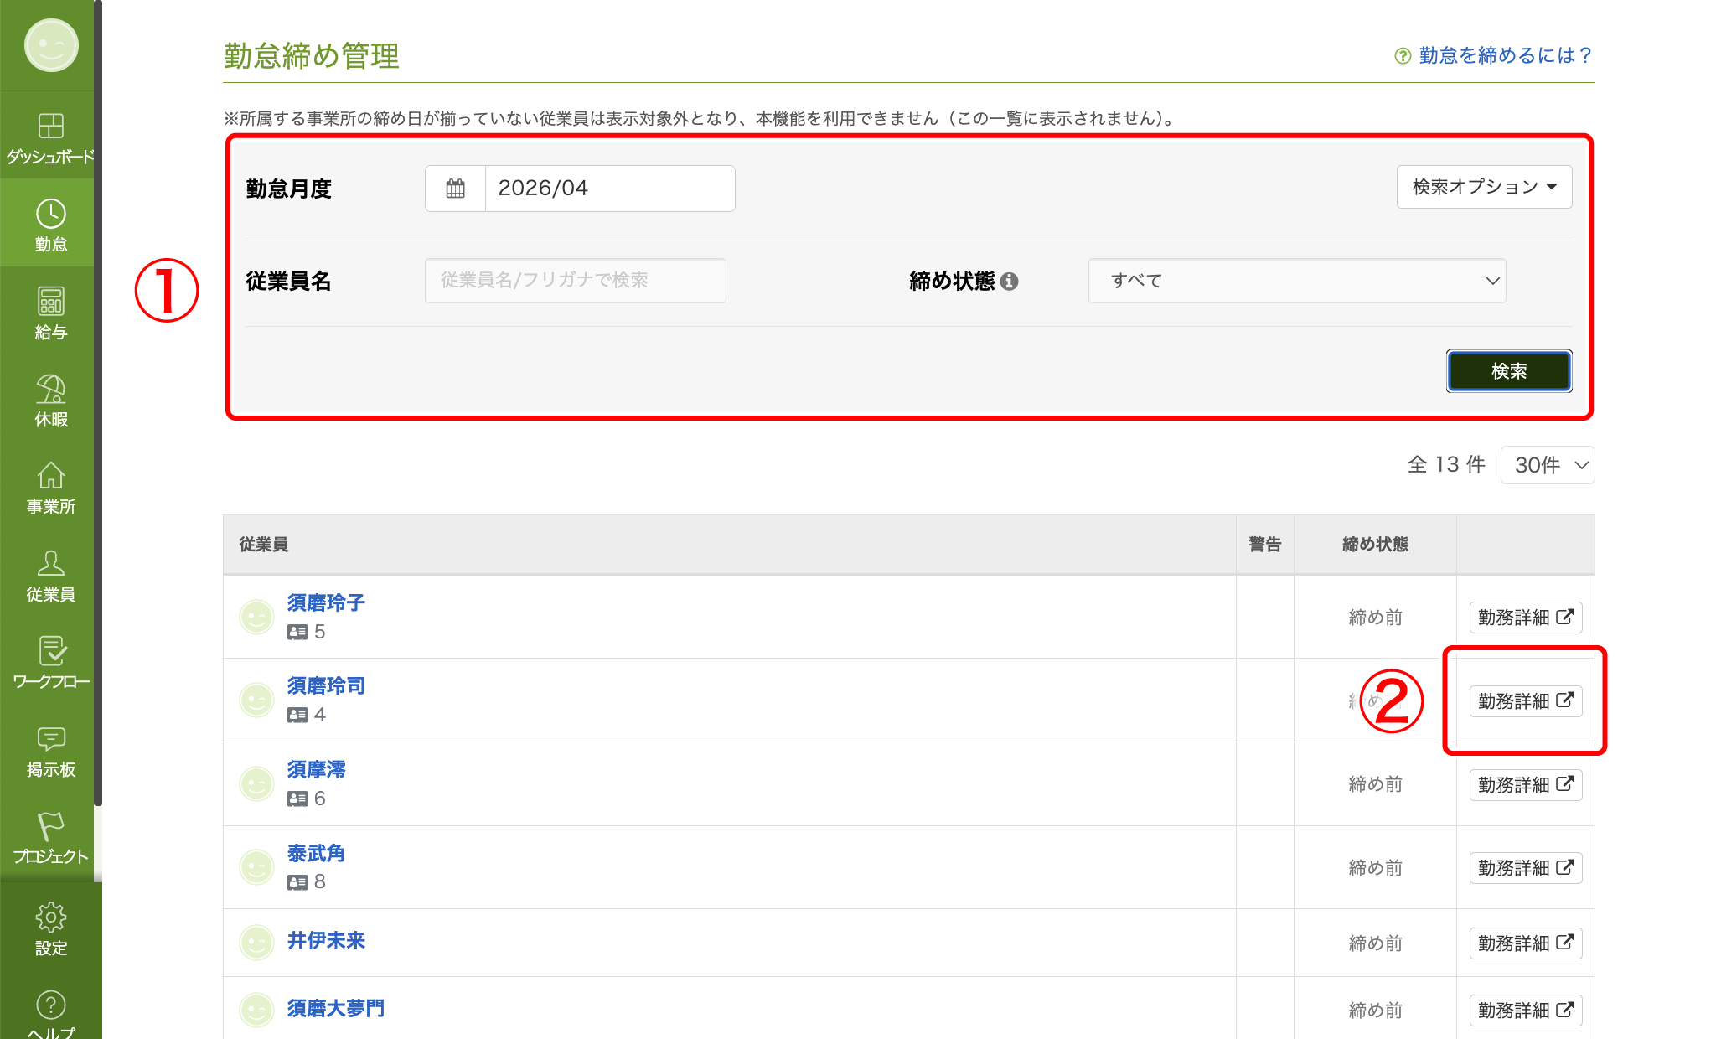Open 勤務詳細 for 須磨玲子
The width and height of the screenshot is (1716, 1039).
tap(1525, 618)
